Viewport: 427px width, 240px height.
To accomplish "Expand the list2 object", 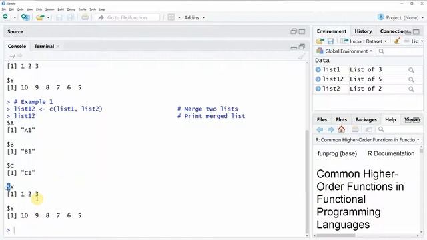I will (x=318, y=89).
